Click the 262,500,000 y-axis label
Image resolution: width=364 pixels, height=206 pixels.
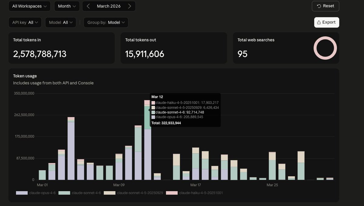coord(24,115)
